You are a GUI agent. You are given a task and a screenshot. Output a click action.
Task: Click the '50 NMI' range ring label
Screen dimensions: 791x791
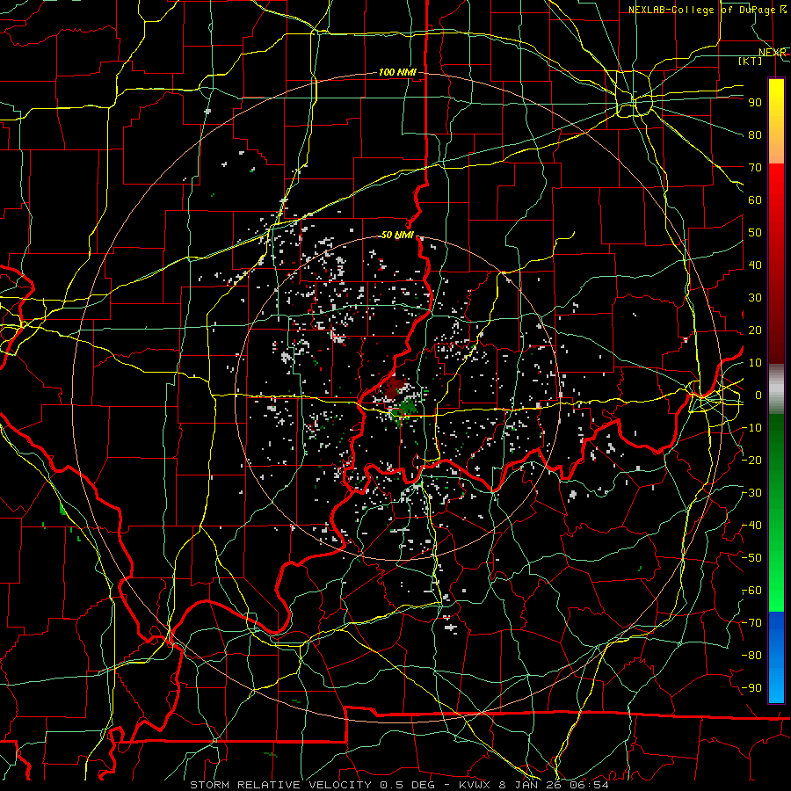397,235
